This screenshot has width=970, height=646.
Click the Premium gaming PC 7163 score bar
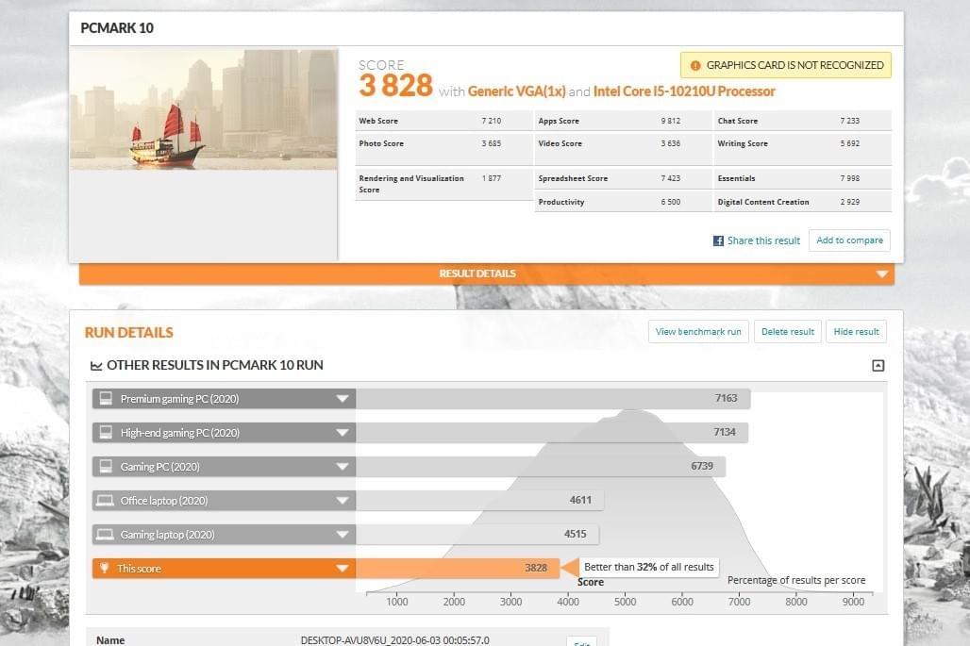(553, 399)
